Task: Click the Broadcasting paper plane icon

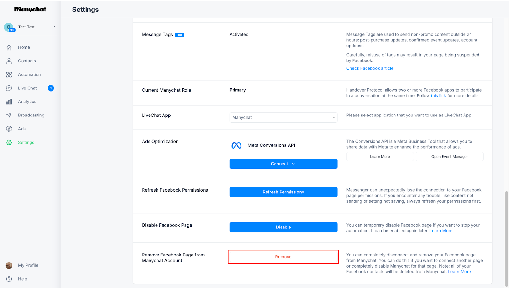Action: (x=9, y=115)
